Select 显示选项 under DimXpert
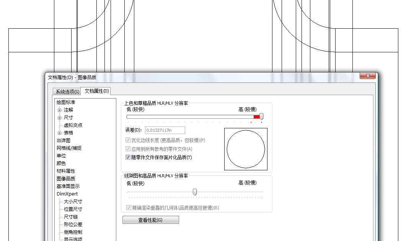This screenshot has width=419, height=241. click(x=73, y=239)
